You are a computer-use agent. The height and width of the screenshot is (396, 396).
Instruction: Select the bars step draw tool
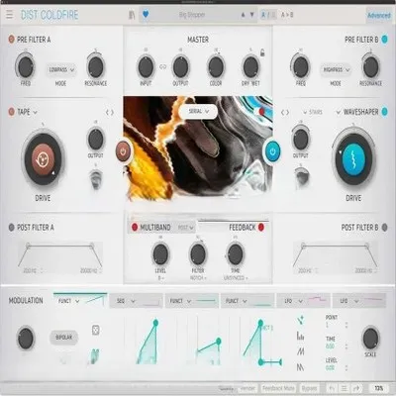(300, 336)
